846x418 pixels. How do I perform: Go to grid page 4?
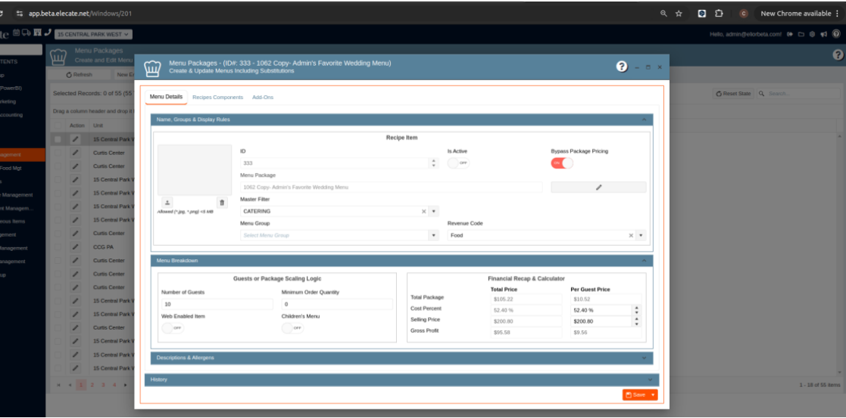(114, 385)
